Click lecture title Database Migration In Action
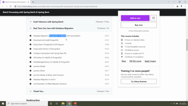The image size is (188, 106). coord(44,79)
